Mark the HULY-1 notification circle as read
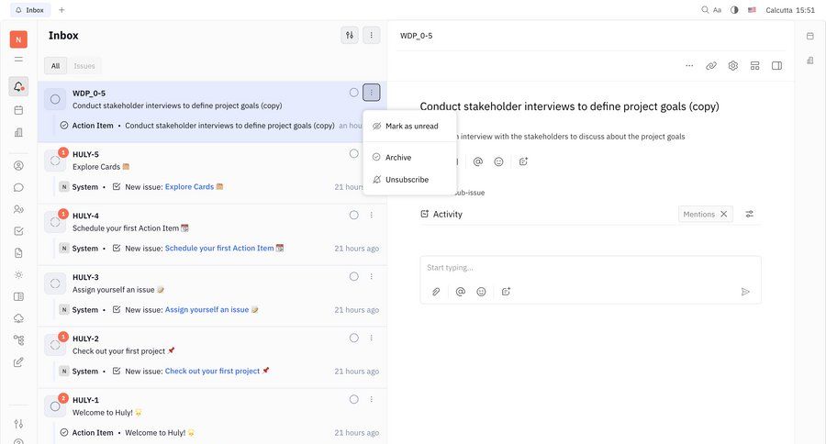826x444 pixels. pyautogui.click(x=354, y=399)
